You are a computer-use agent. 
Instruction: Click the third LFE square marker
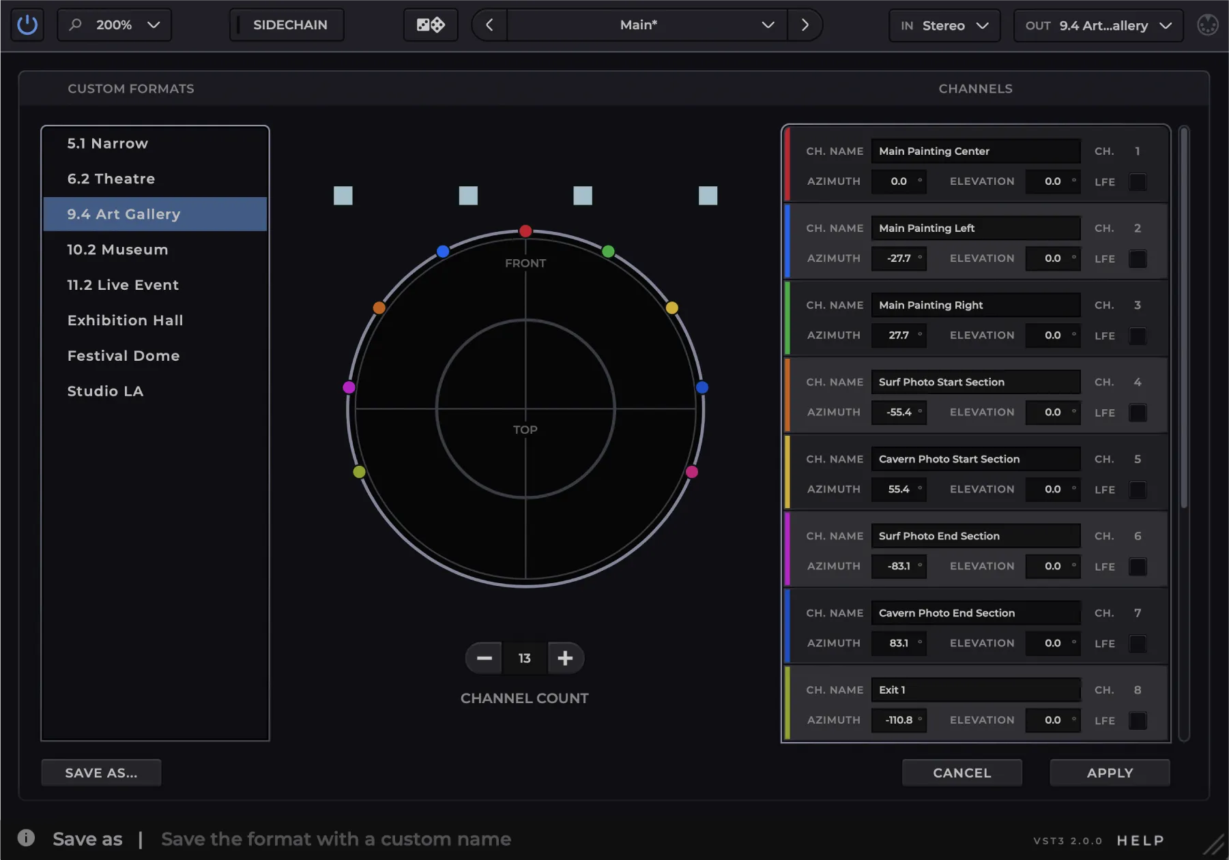[x=583, y=196]
